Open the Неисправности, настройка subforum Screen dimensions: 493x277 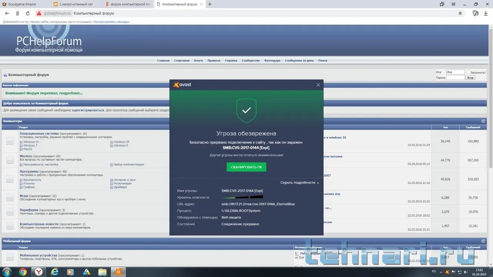coord(41,164)
